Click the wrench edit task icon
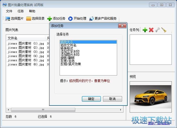This screenshot has height=128, width=177. pos(157,30)
